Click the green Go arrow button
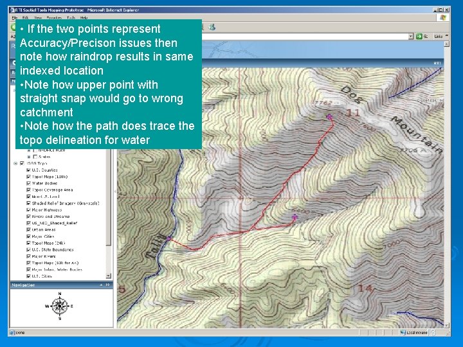 419,36
